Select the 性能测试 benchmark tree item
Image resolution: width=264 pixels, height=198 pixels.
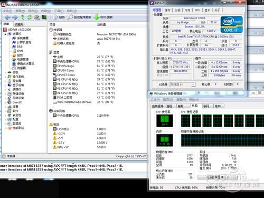(16, 128)
